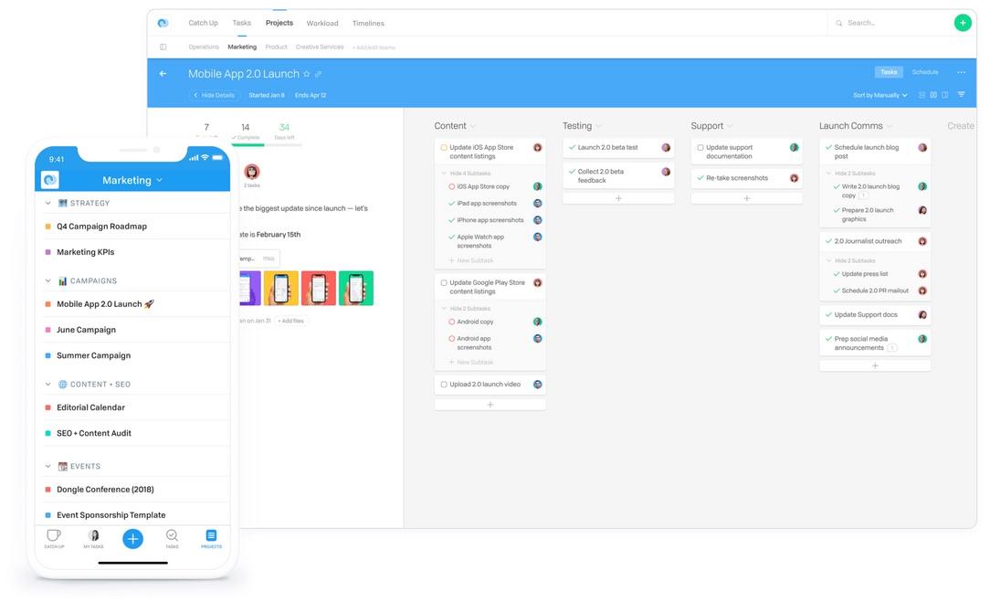Tap the Projects icon on phone
990x602 pixels.
click(x=211, y=535)
